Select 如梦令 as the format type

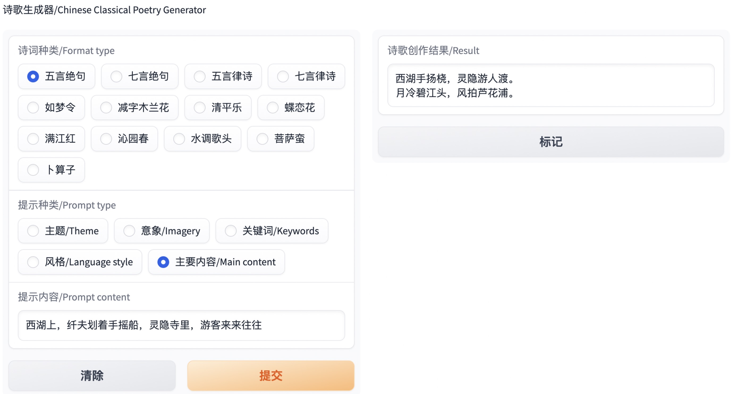click(33, 108)
